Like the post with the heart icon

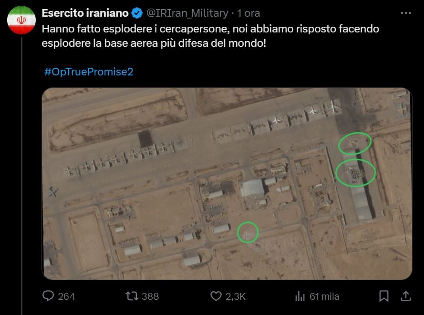pos(216,296)
